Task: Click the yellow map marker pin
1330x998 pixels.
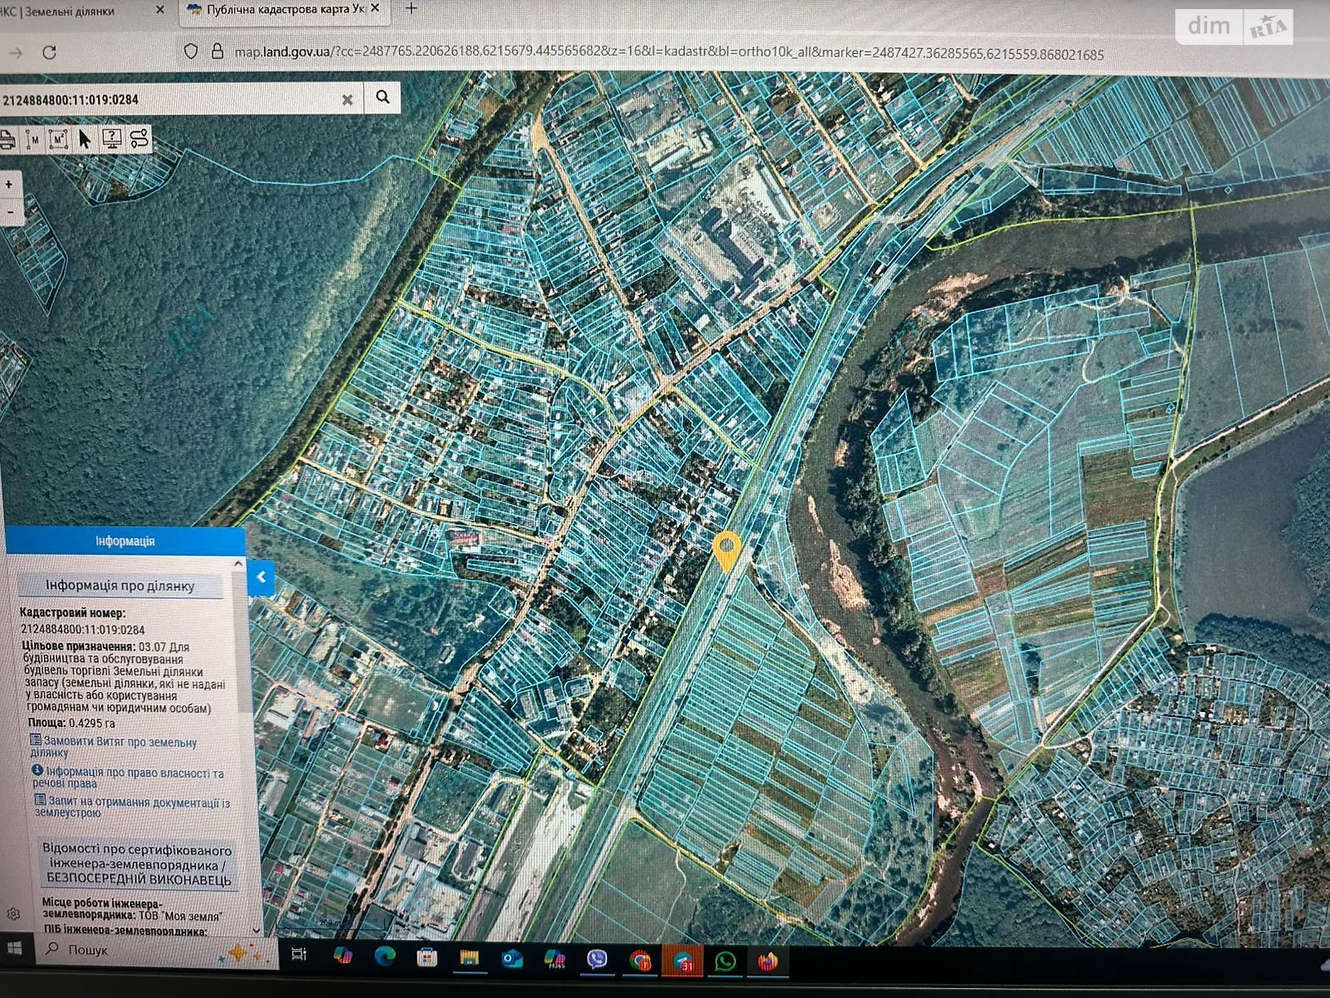Action: (x=727, y=551)
